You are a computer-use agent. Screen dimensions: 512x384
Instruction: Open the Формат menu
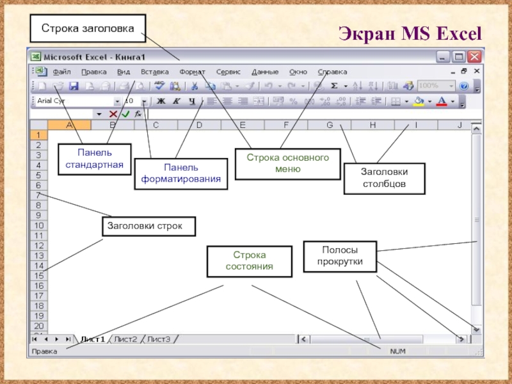click(x=191, y=72)
